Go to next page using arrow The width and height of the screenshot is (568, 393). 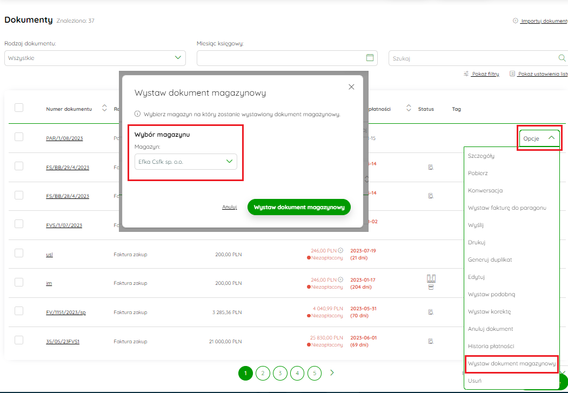(332, 372)
